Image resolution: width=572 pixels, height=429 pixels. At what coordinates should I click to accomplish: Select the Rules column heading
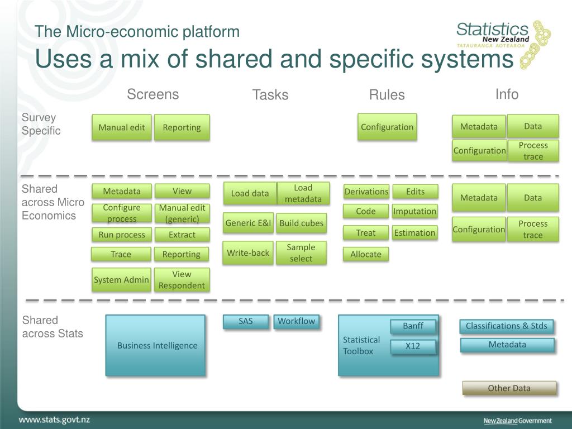387,94
